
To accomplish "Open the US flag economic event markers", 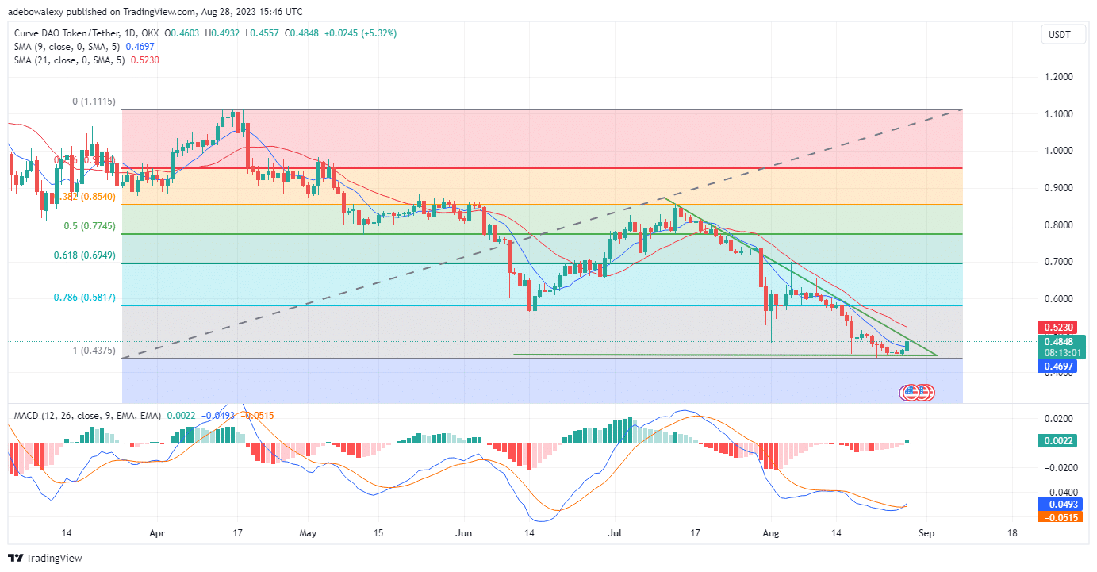I will (x=918, y=392).
